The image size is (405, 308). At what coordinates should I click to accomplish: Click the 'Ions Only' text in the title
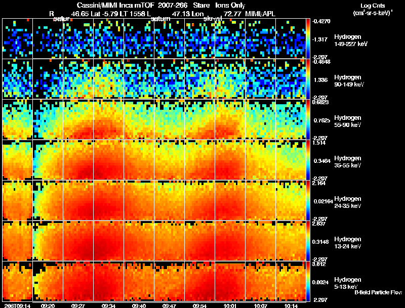pos(230,6)
